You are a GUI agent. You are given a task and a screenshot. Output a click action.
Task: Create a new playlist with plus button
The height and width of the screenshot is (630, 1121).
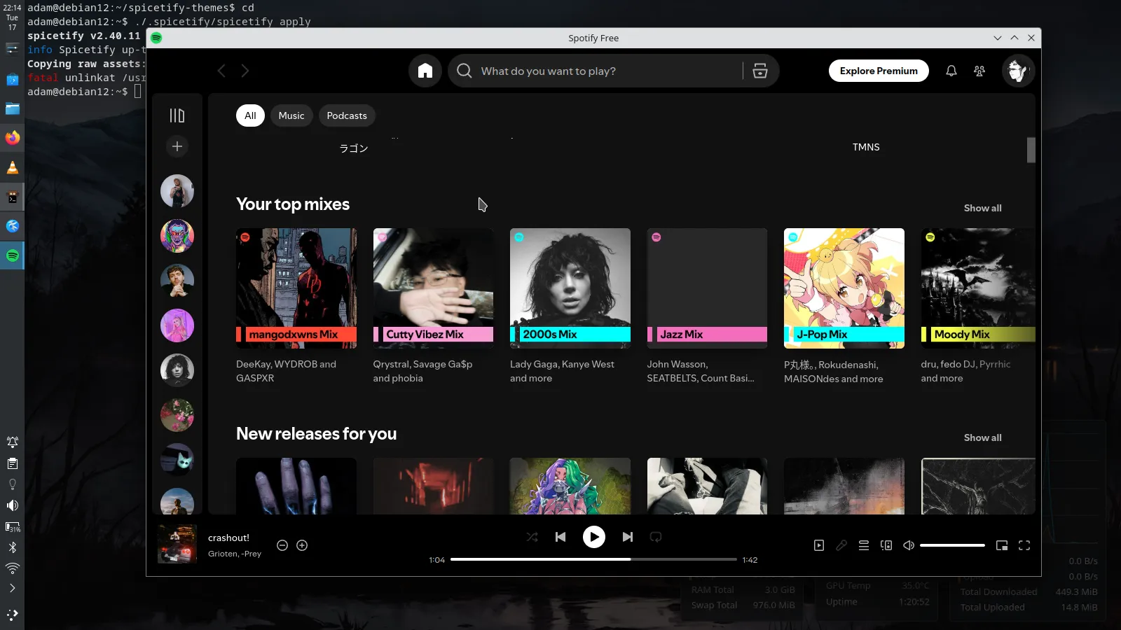click(177, 146)
